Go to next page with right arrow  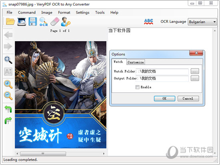pyautogui.click(x=8, y=46)
